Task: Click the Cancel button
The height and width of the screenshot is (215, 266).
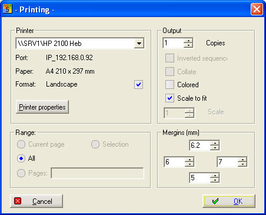Action: click(x=36, y=201)
